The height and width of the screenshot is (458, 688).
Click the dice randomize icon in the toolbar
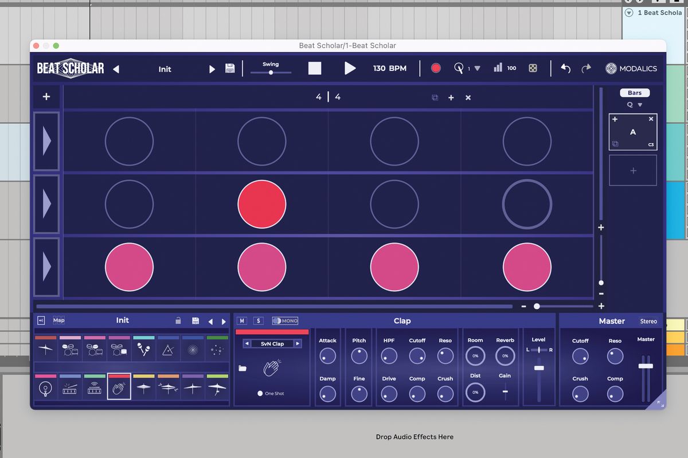(x=533, y=68)
